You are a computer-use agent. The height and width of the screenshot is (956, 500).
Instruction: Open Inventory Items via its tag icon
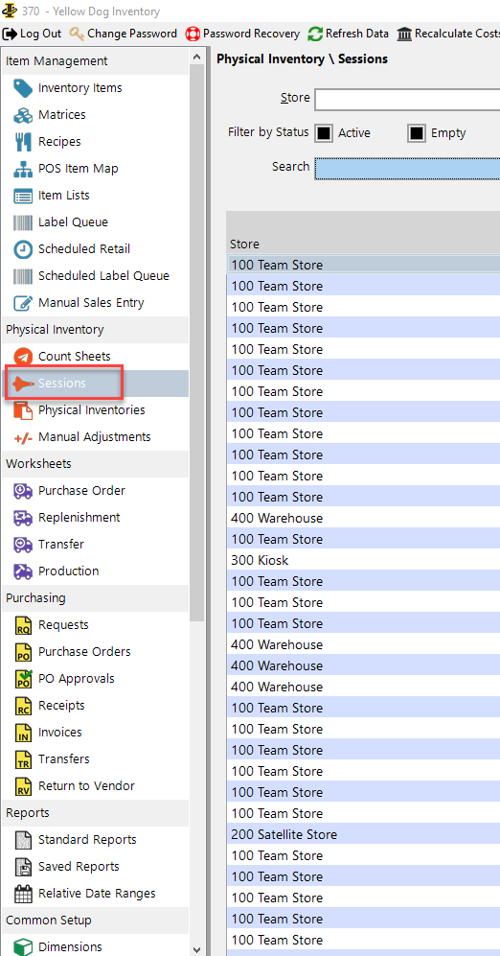(x=23, y=88)
